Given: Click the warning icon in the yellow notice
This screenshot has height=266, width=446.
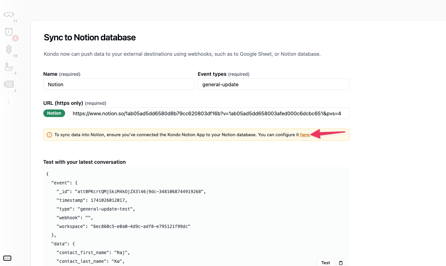Looking at the screenshot, I should 49,135.
